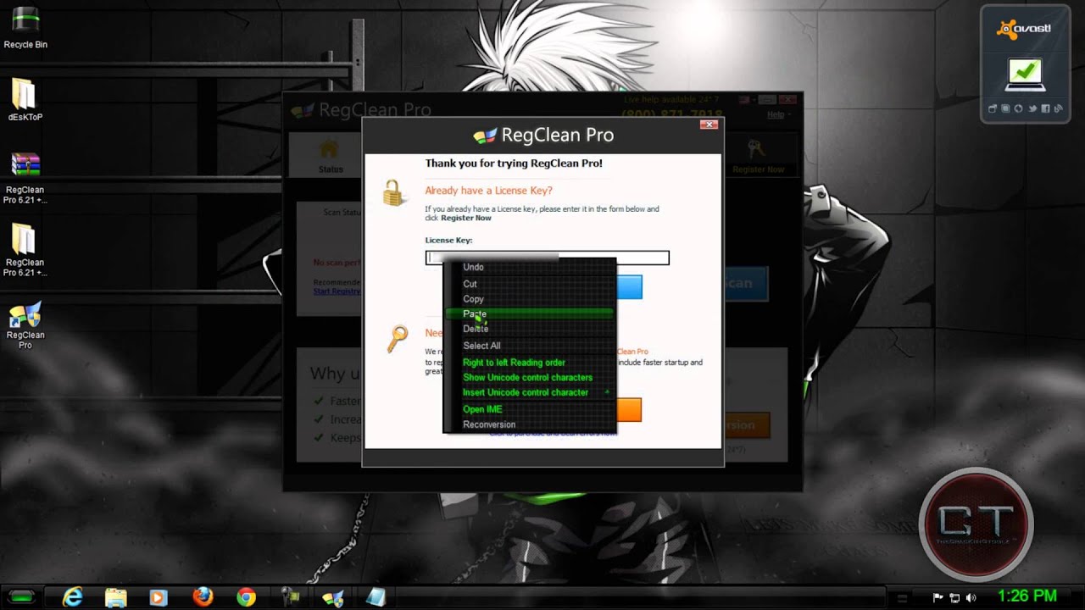1085x610 pixels.
Task: Click the blue Register Now button
Action: click(628, 286)
